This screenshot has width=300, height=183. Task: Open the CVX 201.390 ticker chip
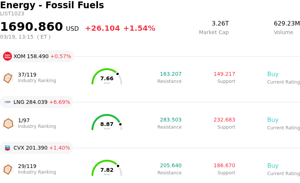(x=37, y=148)
